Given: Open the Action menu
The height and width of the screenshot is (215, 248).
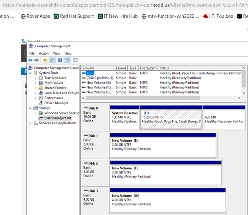Looking at the screenshot, I should pyautogui.click(x=43, y=53).
